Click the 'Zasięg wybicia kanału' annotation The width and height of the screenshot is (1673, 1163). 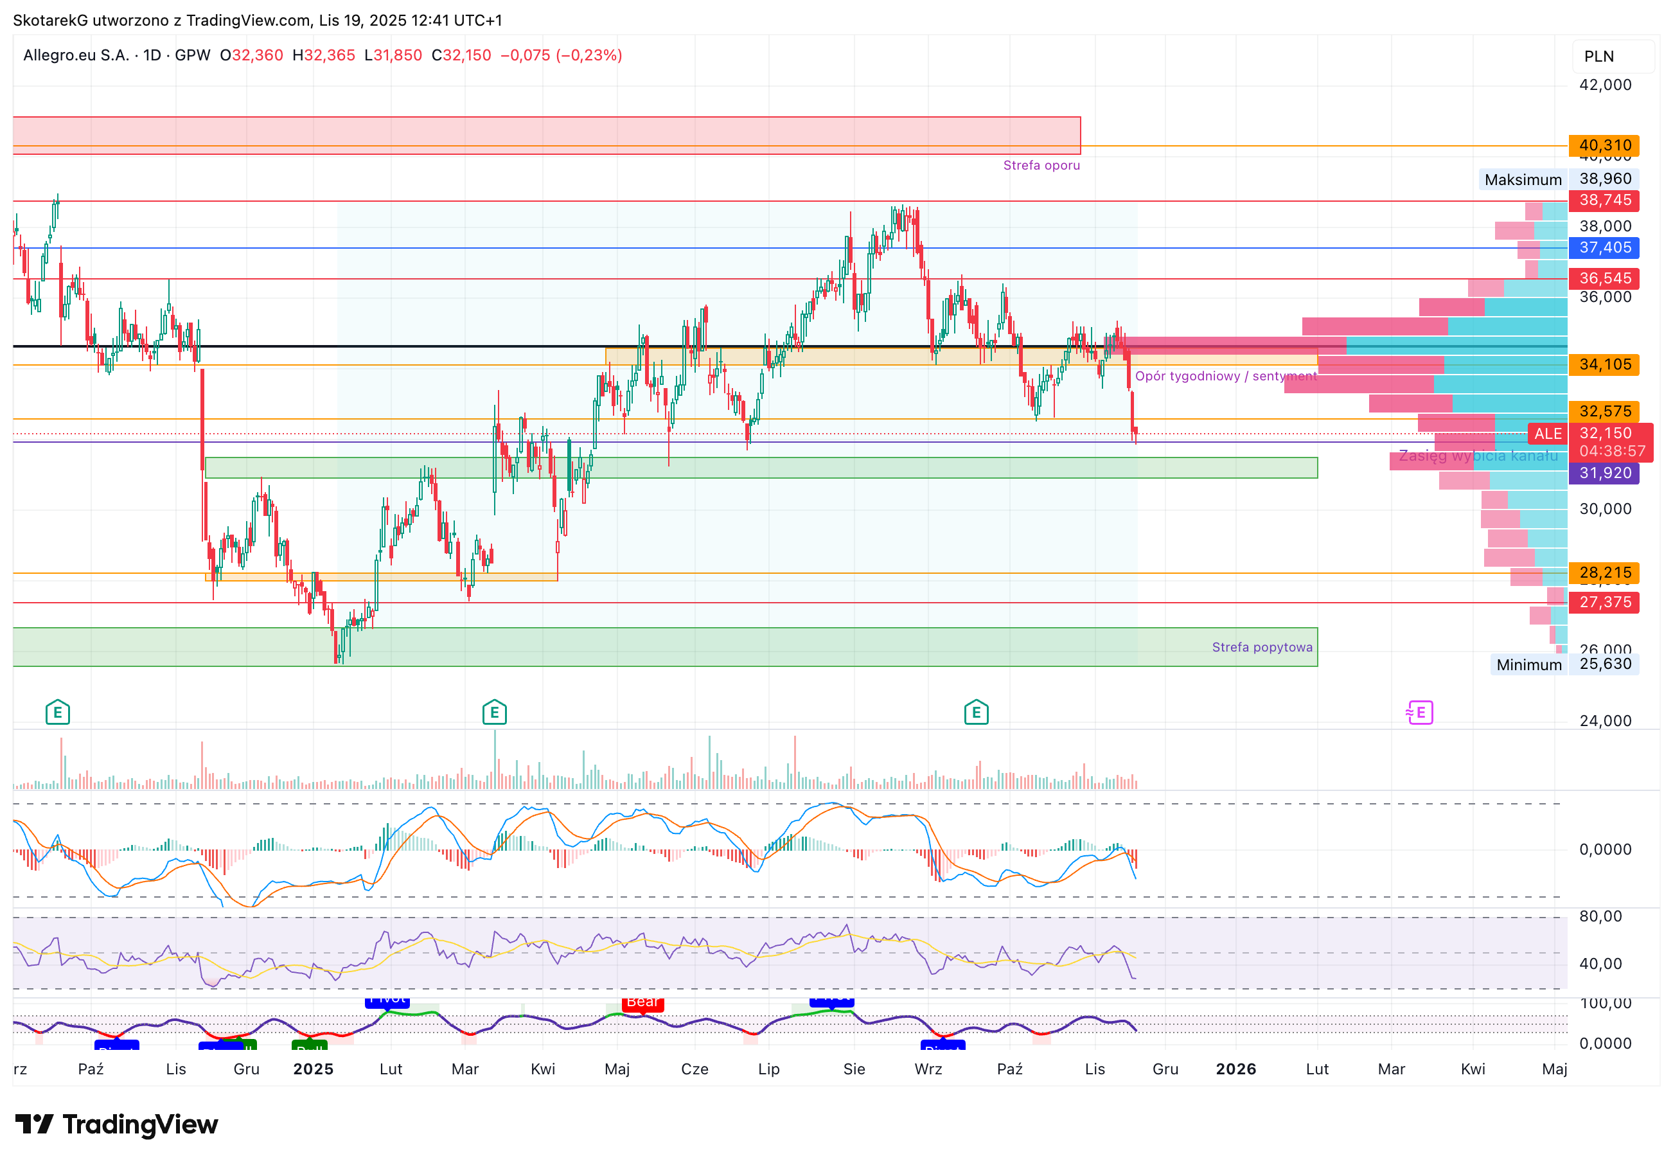pos(1478,456)
